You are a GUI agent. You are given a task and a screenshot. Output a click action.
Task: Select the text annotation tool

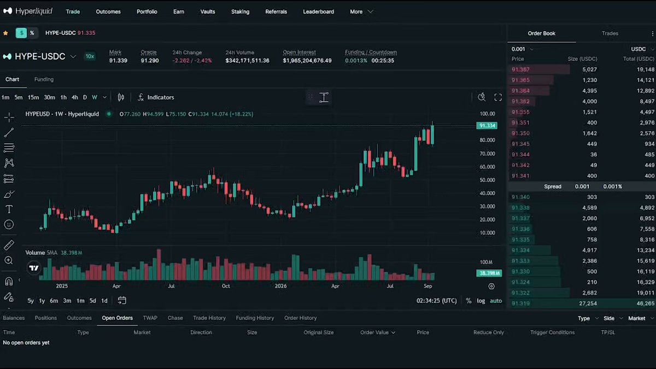coord(9,209)
